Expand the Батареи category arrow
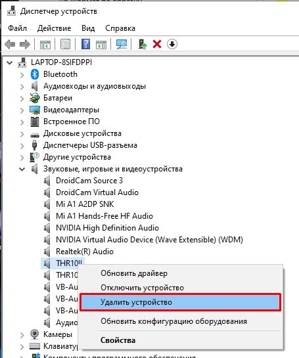 [x=22, y=98]
